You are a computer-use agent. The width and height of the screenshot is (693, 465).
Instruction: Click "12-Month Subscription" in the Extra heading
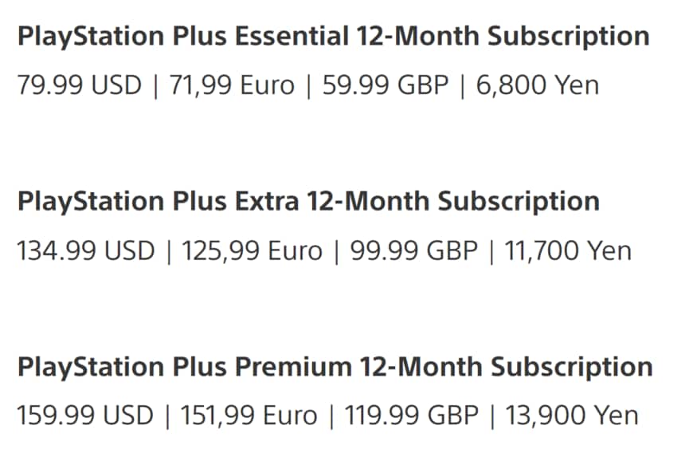coord(453,202)
